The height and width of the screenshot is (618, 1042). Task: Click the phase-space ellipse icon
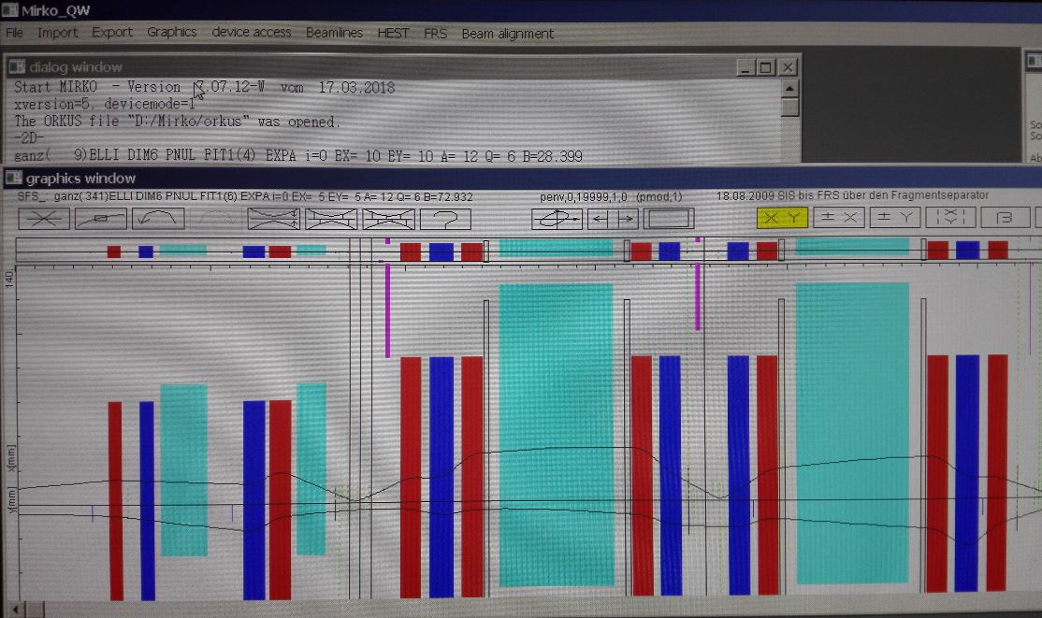557,219
